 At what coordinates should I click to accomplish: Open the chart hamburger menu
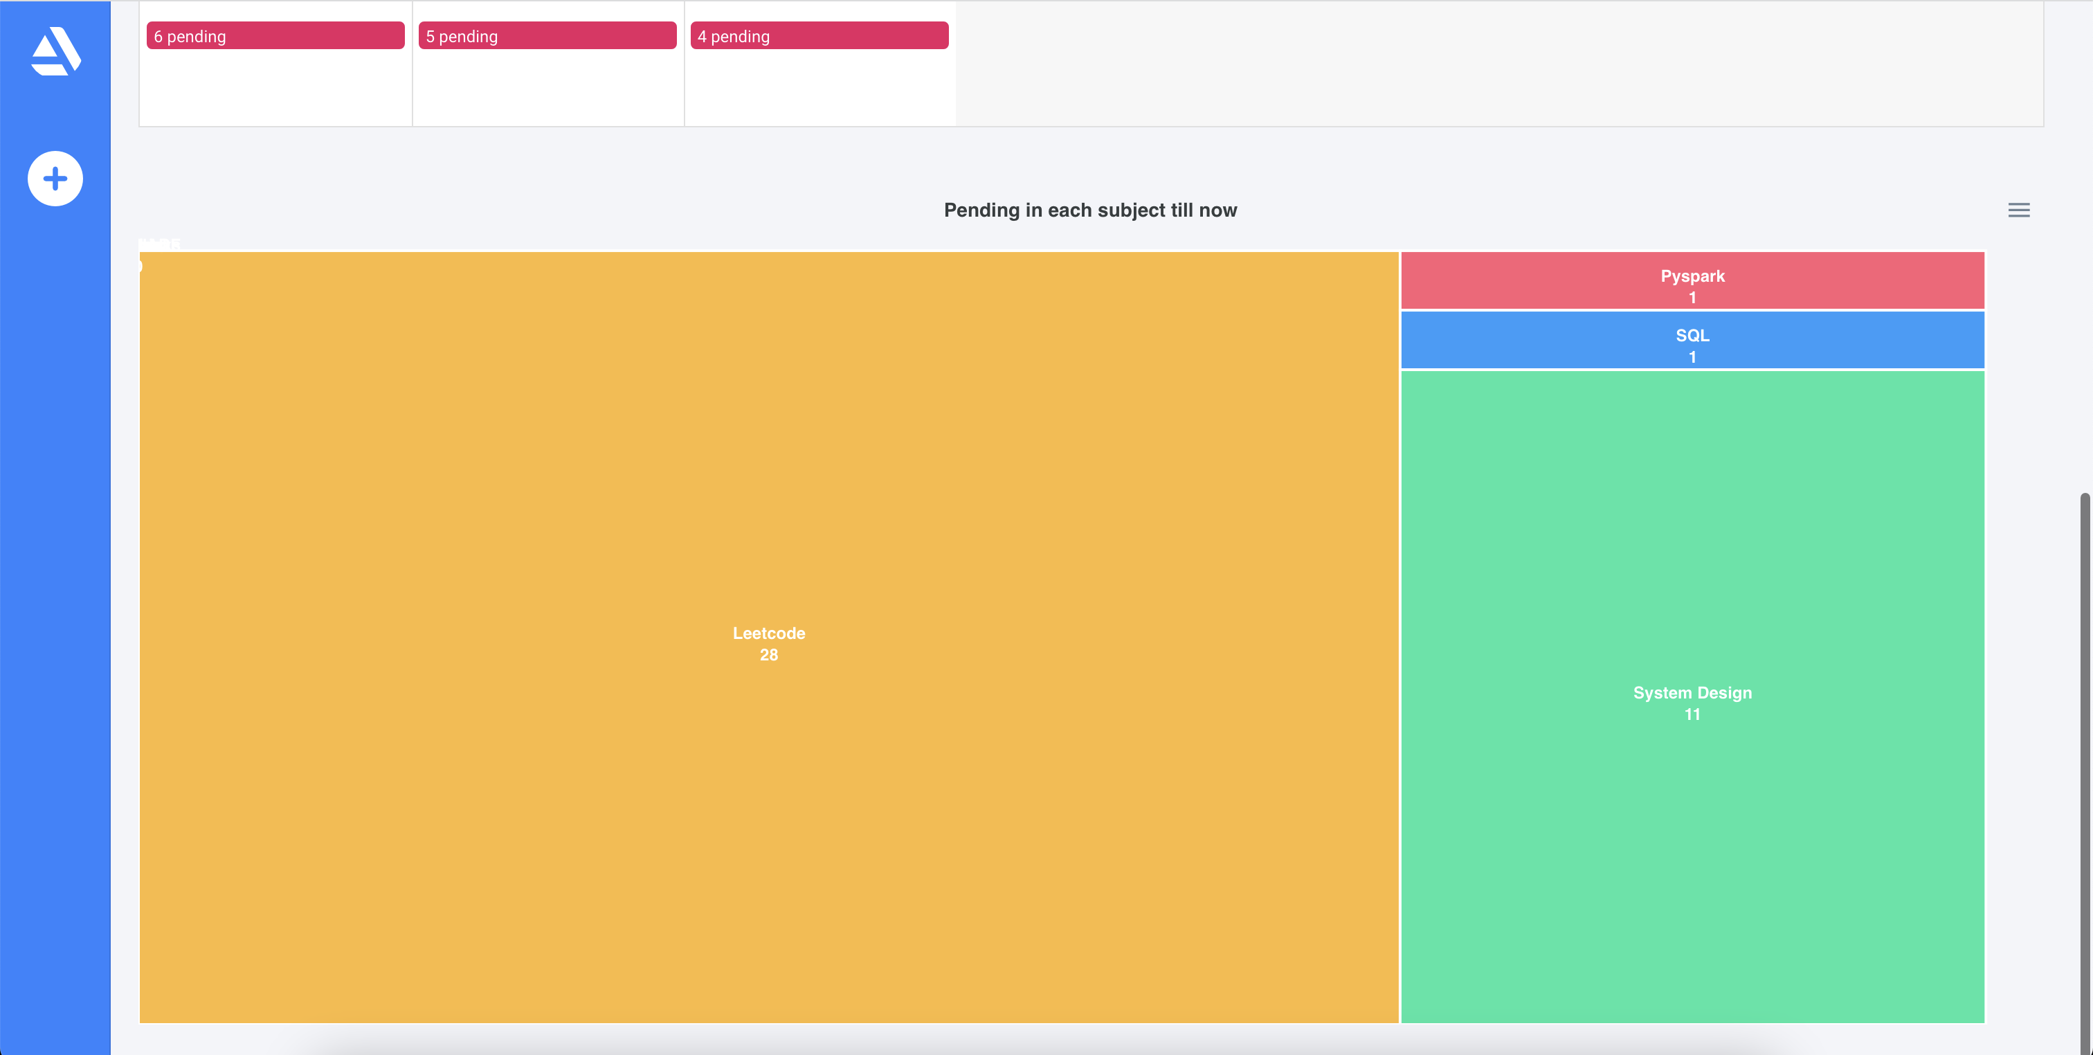pyautogui.click(x=2018, y=210)
